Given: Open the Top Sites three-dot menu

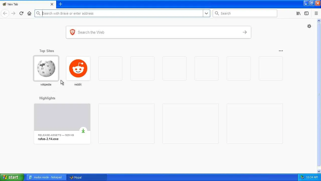Looking at the screenshot, I should pyautogui.click(x=281, y=51).
